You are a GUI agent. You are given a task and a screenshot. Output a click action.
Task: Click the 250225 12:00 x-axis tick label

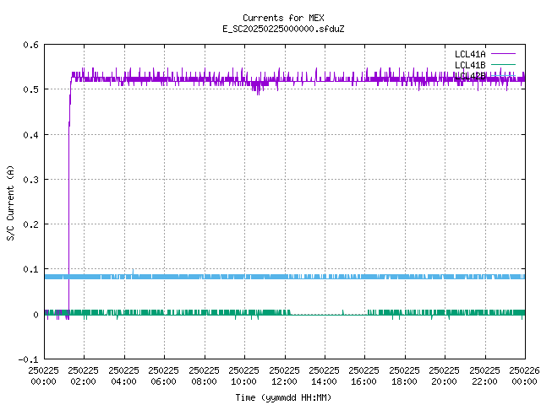[284, 375]
